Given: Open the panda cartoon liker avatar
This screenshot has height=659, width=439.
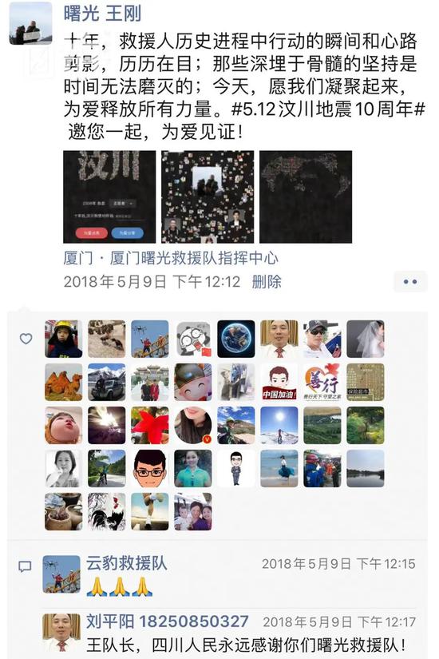Looking at the screenshot, I should pyautogui.click(x=193, y=339).
